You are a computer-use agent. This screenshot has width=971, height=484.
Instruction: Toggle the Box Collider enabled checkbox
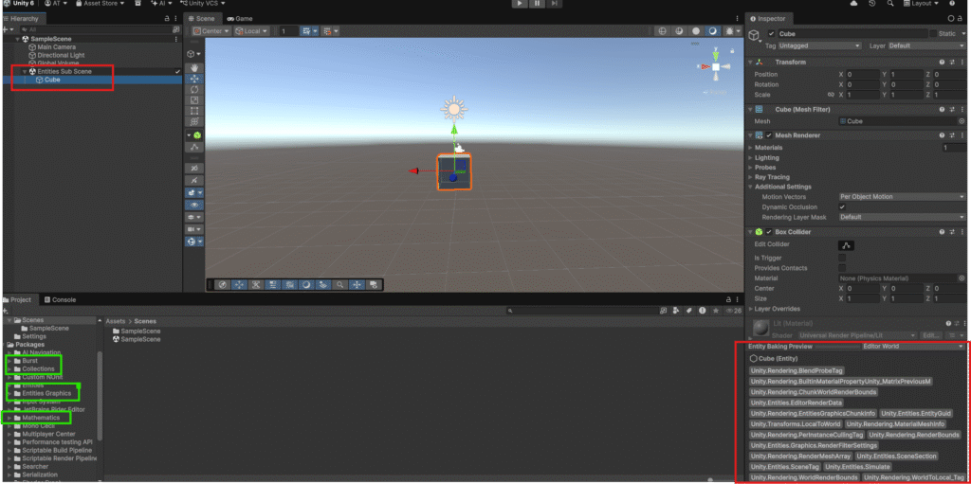pyautogui.click(x=769, y=232)
